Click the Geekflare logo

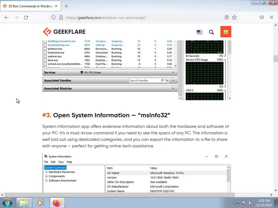coord(64,32)
